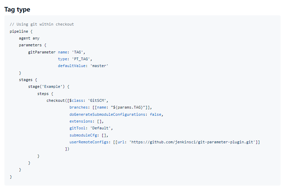This screenshot has height=192, width=286.
Task: Click the 'false' boolean value
Action: (x=155, y=114)
